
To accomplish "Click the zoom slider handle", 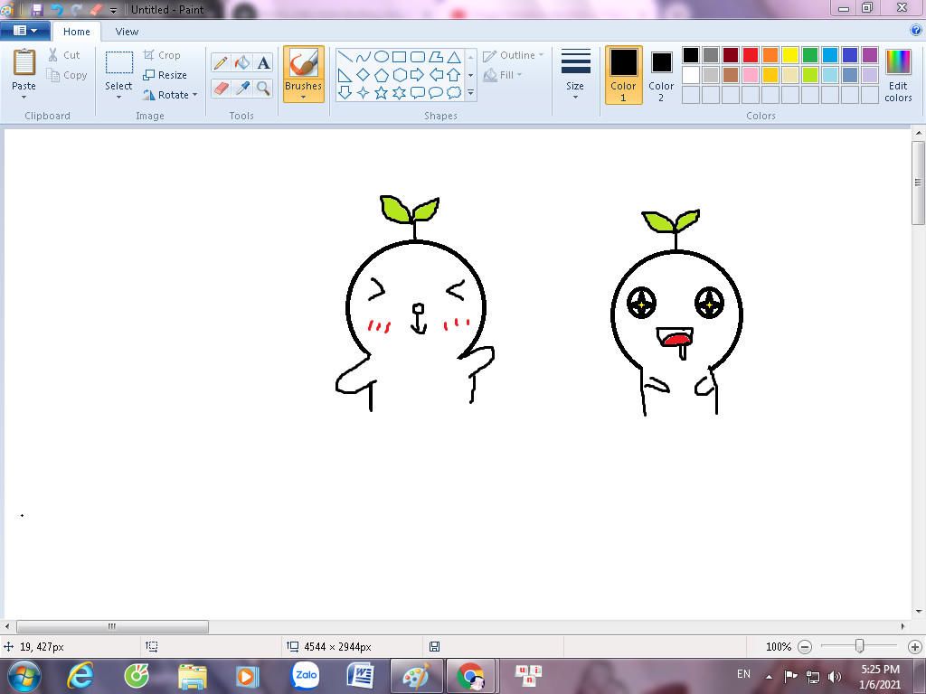I will 860,647.
